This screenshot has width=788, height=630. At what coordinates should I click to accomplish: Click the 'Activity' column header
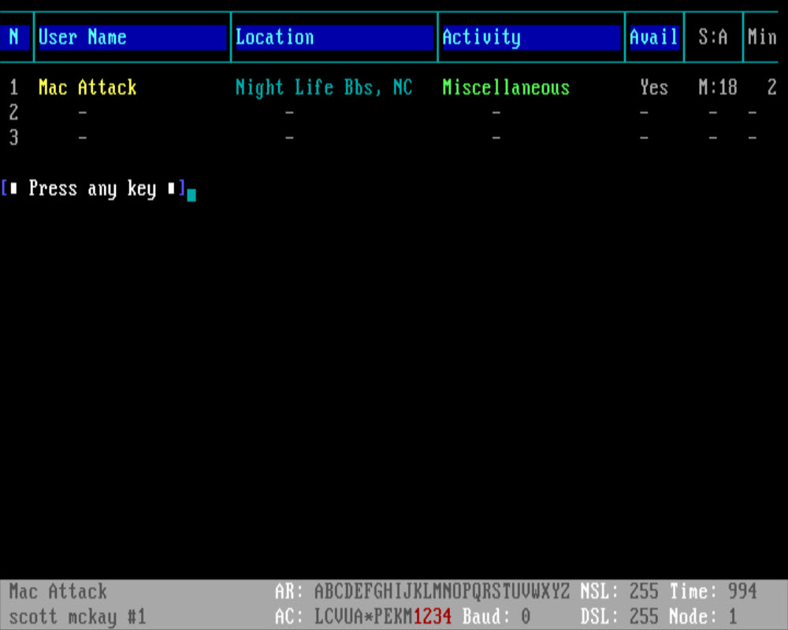click(x=481, y=37)
